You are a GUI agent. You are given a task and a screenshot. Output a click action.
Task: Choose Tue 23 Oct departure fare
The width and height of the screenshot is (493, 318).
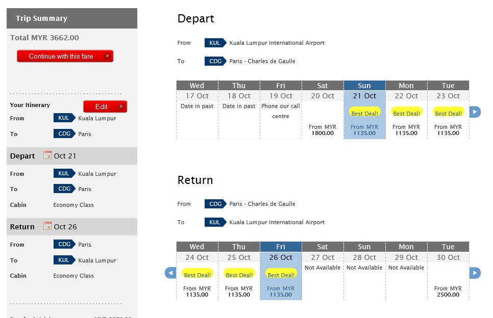(x=448, y=130)
